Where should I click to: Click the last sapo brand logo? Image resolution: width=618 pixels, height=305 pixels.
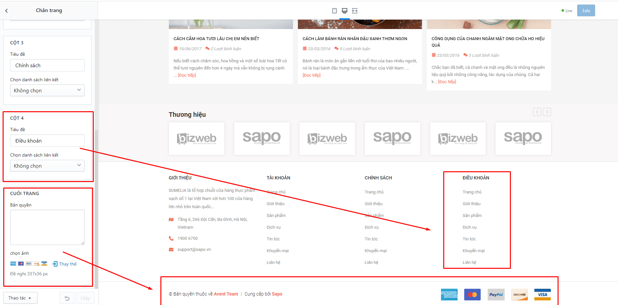[523, 139]
